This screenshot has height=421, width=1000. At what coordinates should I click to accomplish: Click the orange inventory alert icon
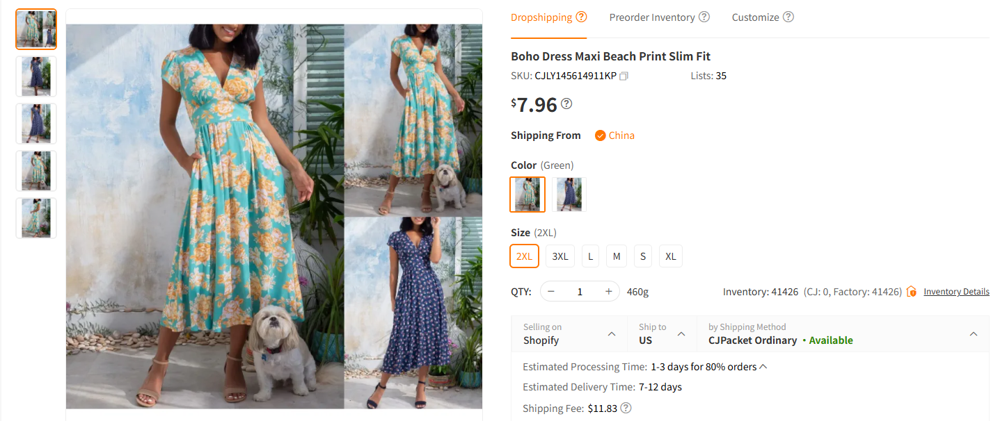[911, 291]
